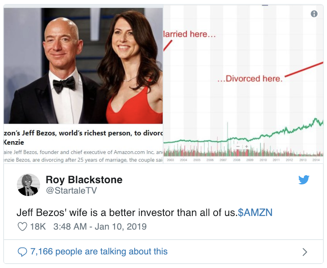
Task: Visit the @StartaleTV handle link
Action: 71,190
